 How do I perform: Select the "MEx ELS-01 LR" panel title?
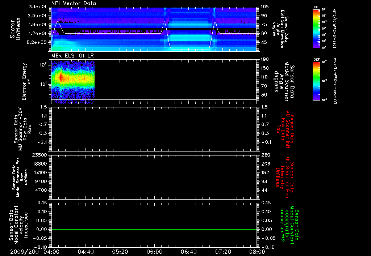click(72, 56)
